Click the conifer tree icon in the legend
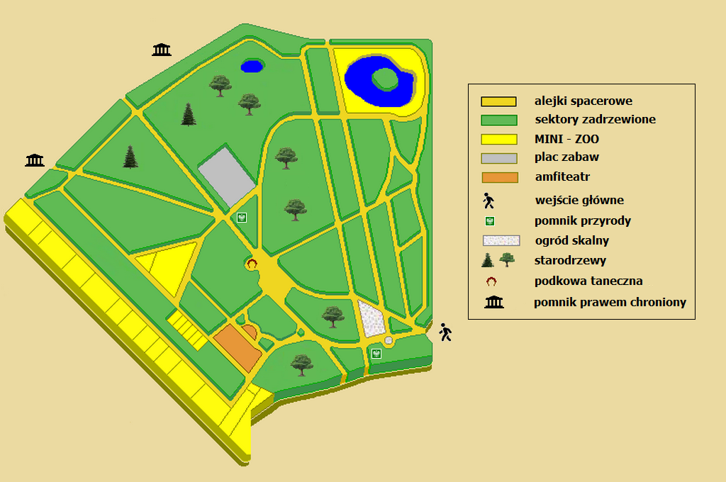 tap(488, 260)
